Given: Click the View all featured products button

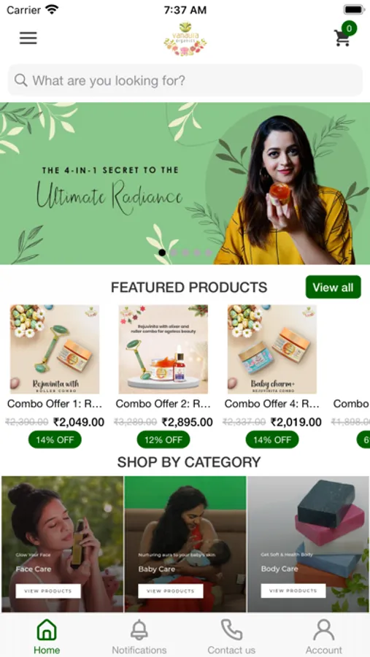Looking at the screenshot, I should [x=333, y=287].
